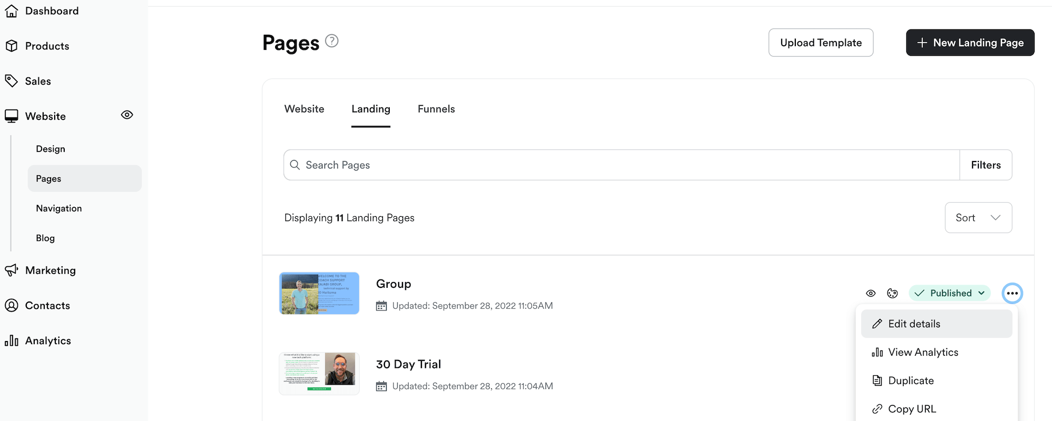Click the Products box icon

pos(12,46)
